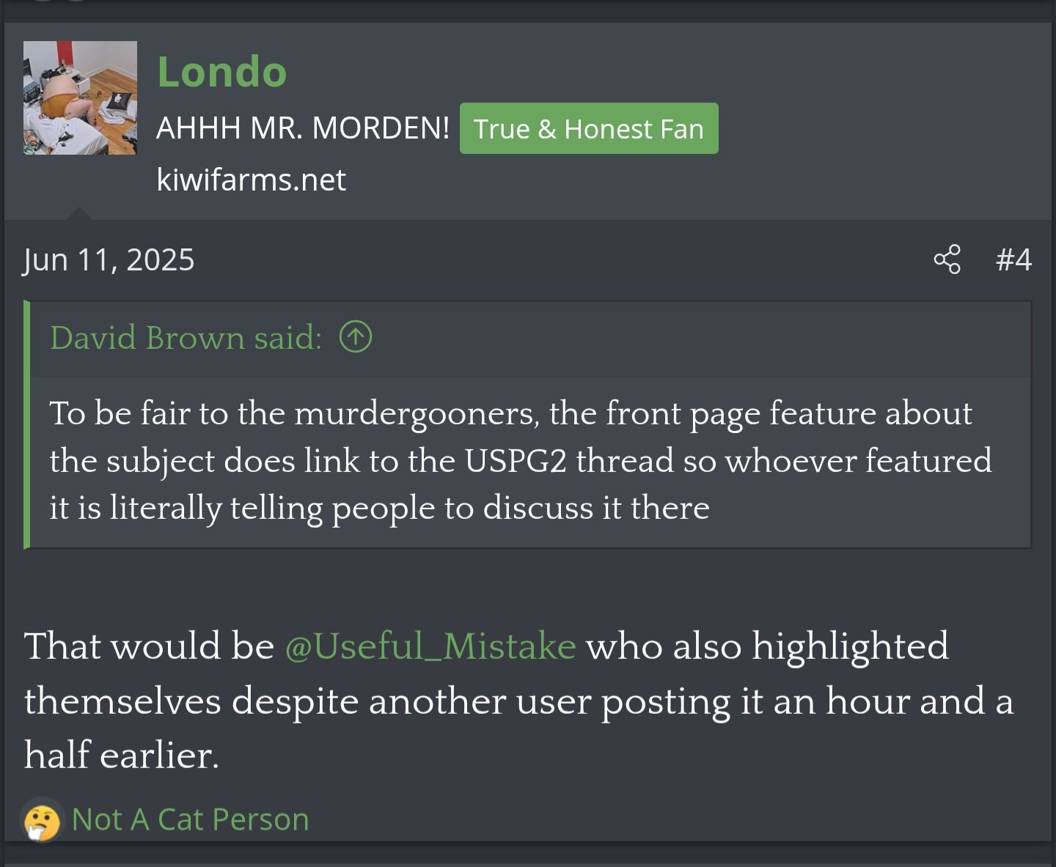The width and height of the screenshot is (1056, 867).
Task: Click 'half earlier.' at end of reply
Action: [x=122, y=755]
